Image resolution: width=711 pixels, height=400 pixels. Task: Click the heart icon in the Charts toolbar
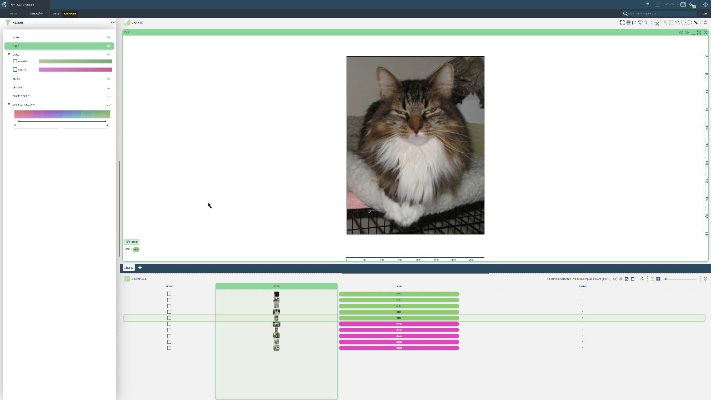[x=640, y=23]
